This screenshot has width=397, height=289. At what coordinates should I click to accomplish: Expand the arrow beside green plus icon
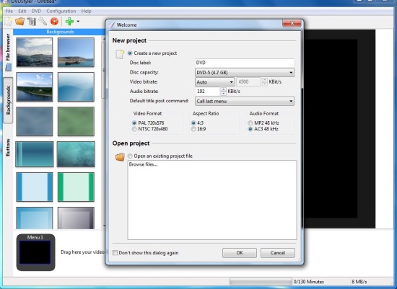coord(78,22)
